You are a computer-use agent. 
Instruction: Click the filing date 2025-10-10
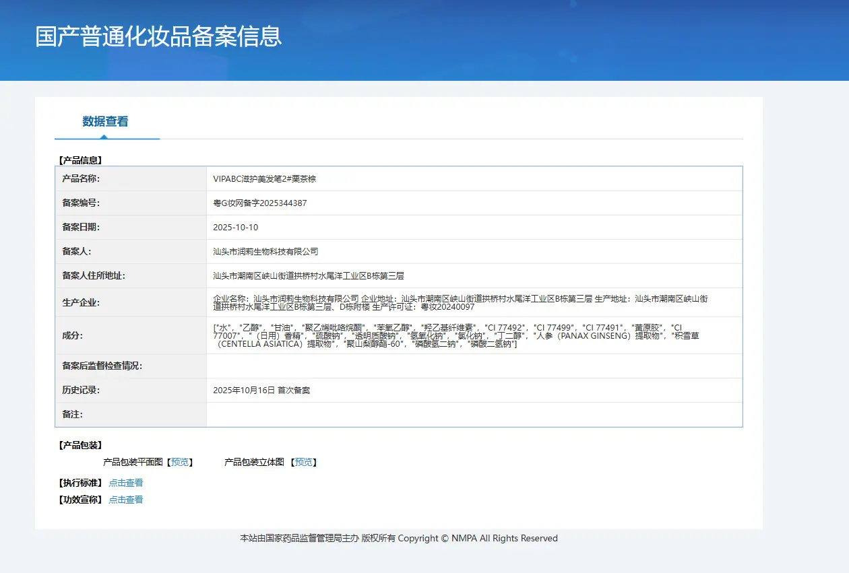[236, 228]
